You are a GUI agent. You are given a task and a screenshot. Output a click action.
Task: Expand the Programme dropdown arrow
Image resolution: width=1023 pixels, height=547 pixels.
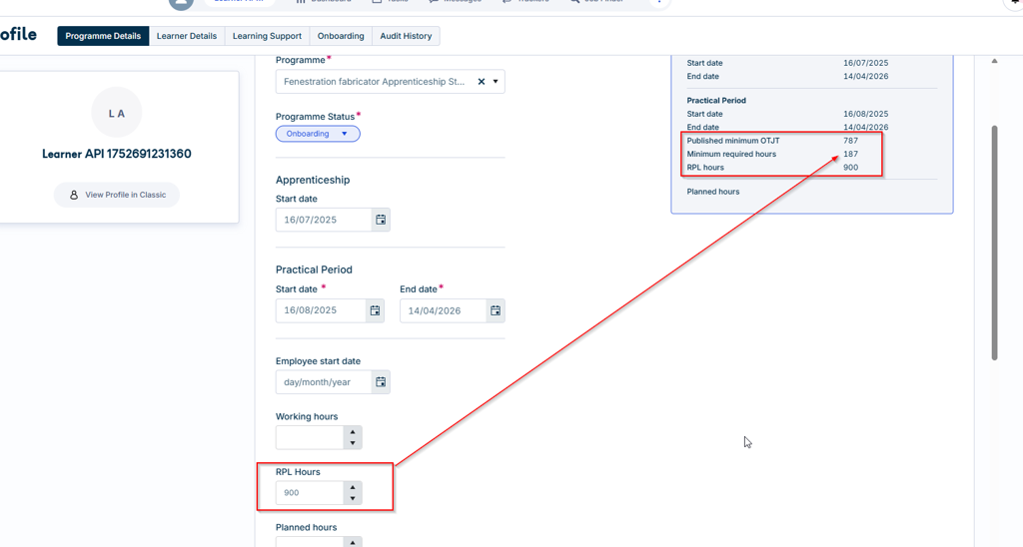click(x=496, y=82)
